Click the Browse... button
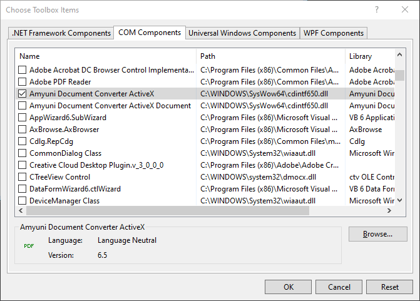 coord(377,234)
